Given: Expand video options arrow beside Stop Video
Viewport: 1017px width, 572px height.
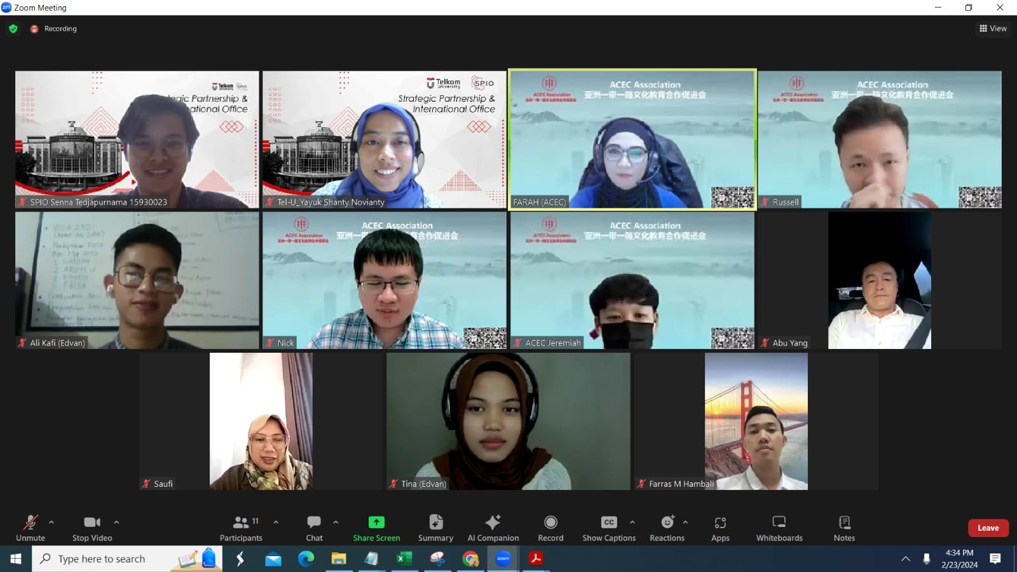Looking at the screenshot, I should click(116, 522).
